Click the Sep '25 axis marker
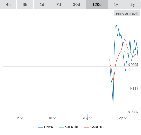This screenshot has width=141, height=135. pyautogui.click(x=123, y=118)
